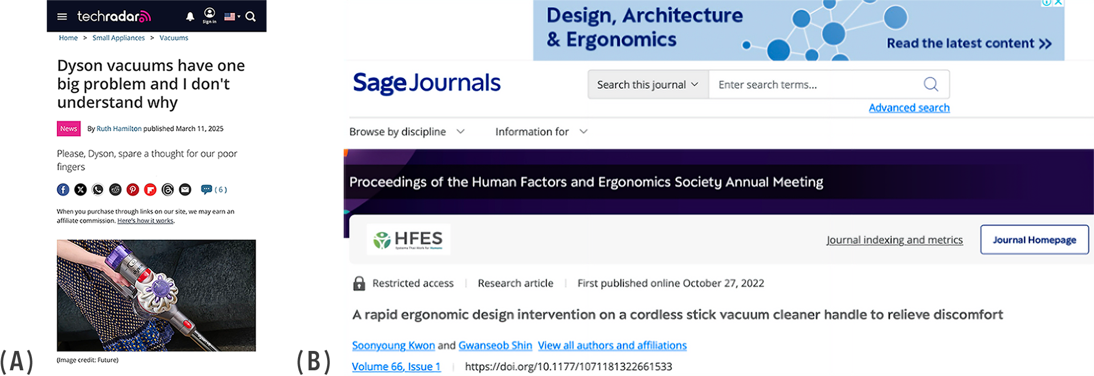Click the notifications bell icon

[x=190, y=17]
